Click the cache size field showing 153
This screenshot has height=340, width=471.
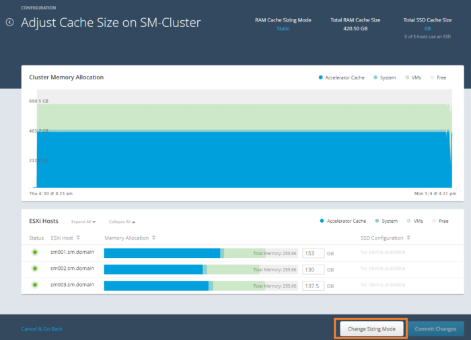(x=314, y=253)
